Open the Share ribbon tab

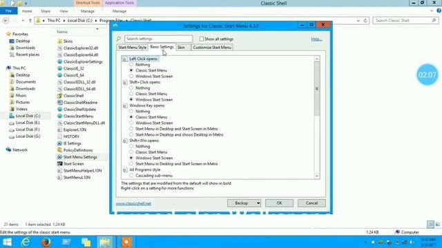click(46, 11)
